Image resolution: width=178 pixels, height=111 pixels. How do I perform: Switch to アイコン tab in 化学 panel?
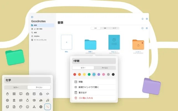tap(39, 87)
